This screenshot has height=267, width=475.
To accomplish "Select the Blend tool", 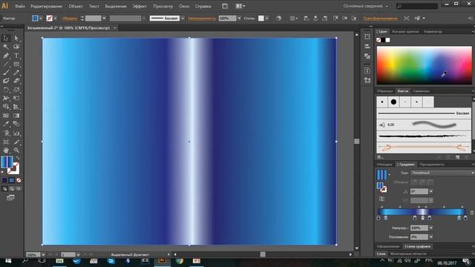I will (16, 124).
